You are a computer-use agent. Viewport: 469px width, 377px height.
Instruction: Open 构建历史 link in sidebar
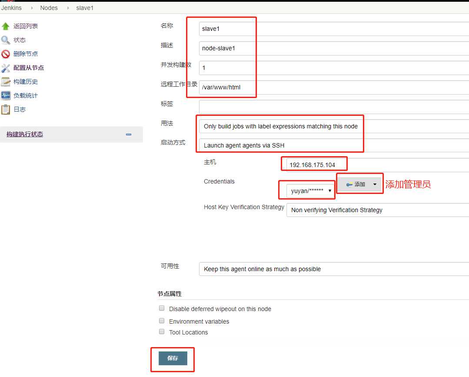tap(26, 82)
